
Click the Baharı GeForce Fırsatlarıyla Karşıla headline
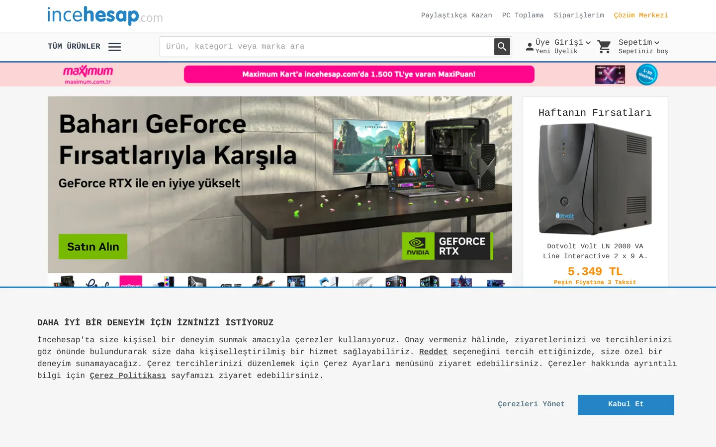(178, 139)
